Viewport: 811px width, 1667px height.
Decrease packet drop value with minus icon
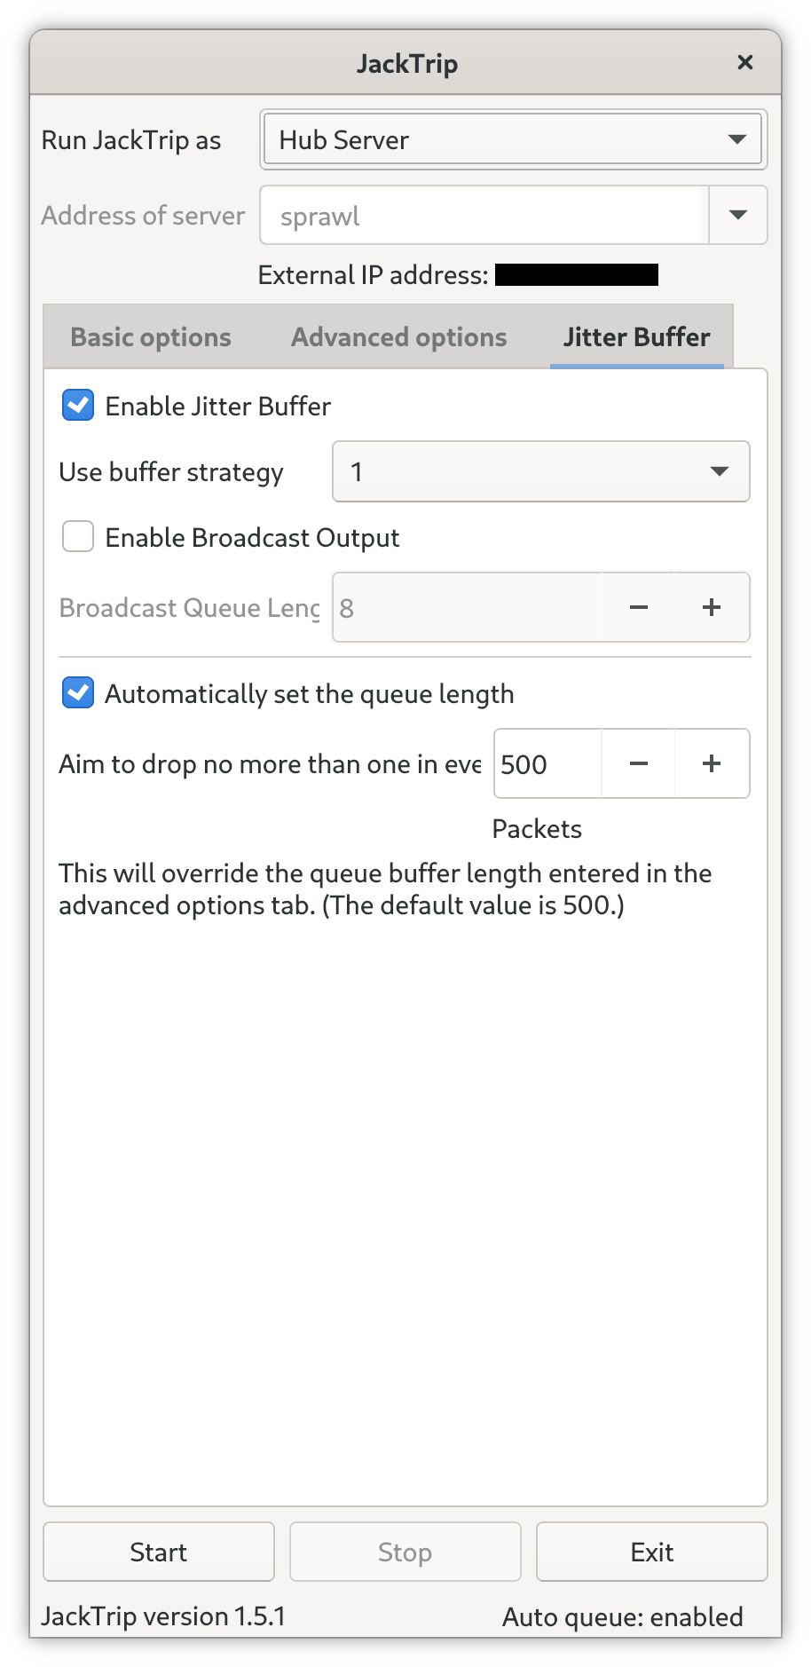click(x=638, y=764)
